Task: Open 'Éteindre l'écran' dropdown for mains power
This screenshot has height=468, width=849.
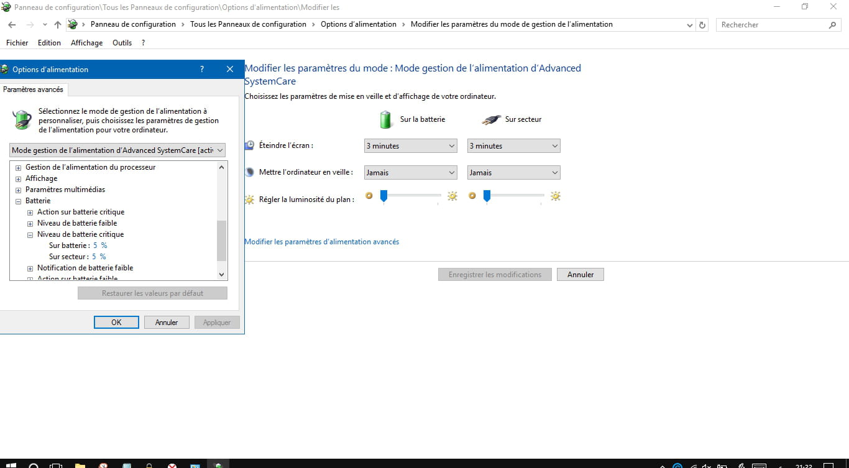Action: coord(514,146)
